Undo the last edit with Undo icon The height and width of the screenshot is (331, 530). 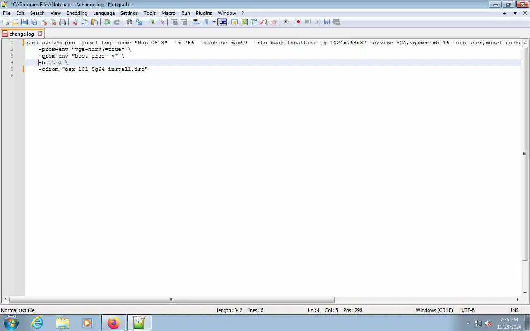point(107,22)
